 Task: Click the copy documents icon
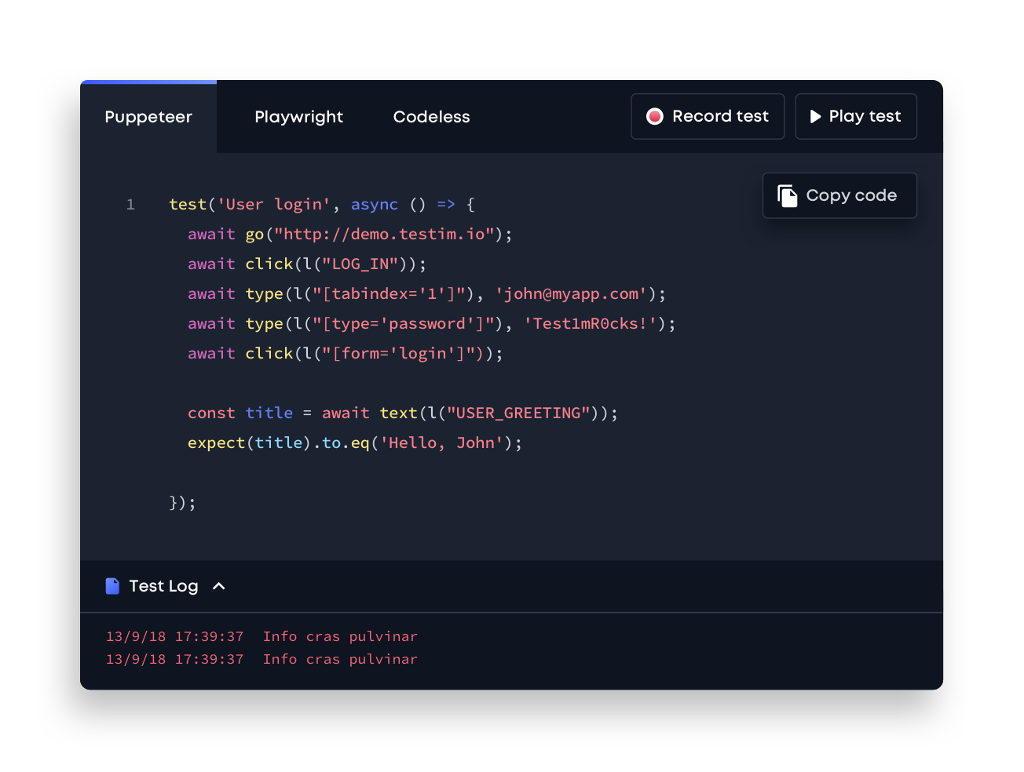787,195
